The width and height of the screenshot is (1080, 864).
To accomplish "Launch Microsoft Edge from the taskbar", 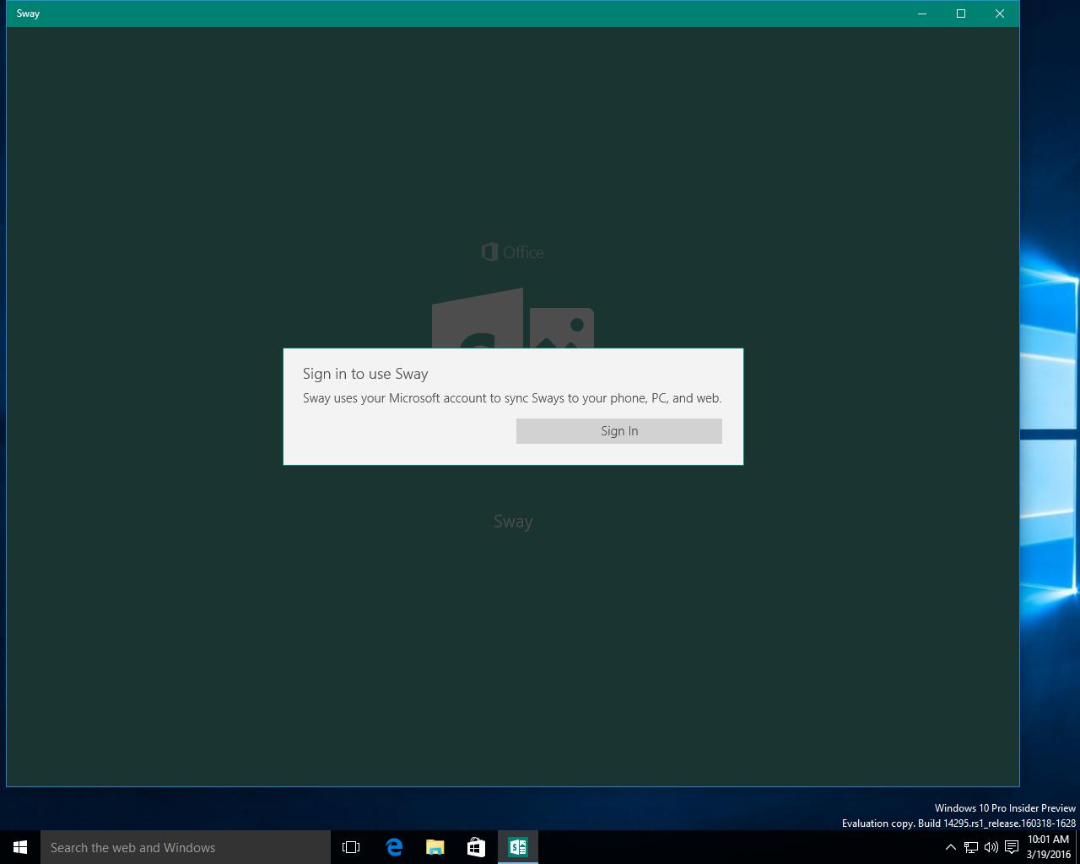I will tap(393, 847).
